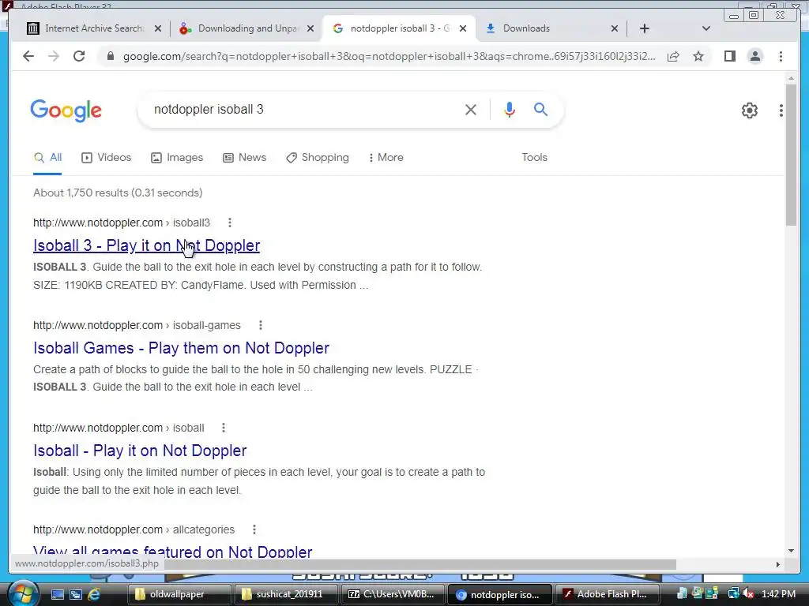
Task: Click the Chrome address bar URL
Action: [389, 56]
